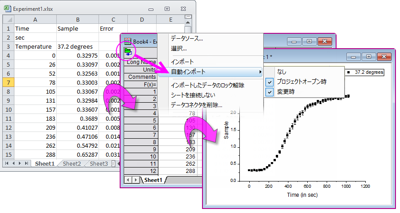
Task: Select Sheet1 tab in Book4 window
Action: (x=153, y=180)
